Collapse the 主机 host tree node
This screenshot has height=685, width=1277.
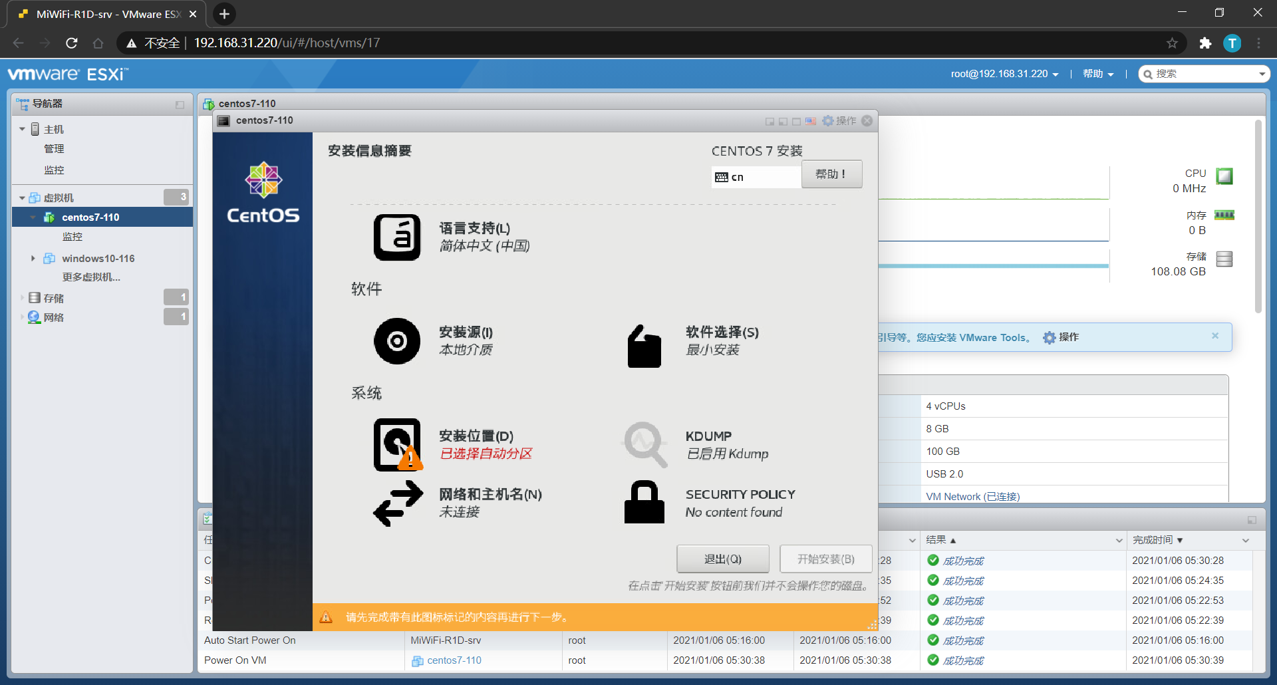pyautogui.click(x=22, y=129)
